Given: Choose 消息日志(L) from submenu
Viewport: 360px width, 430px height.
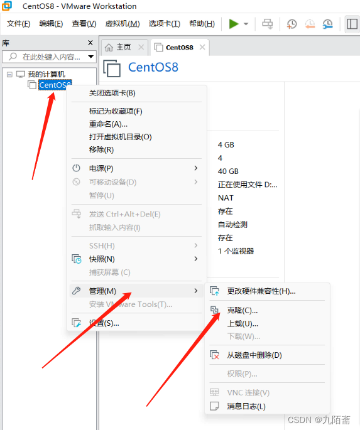Looking at the screenshot, I should [267, 406].
